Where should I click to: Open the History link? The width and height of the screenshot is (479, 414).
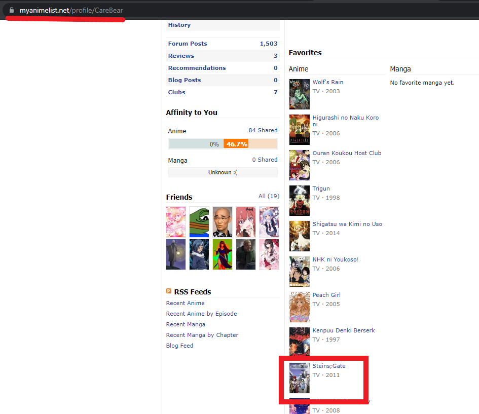coord(179,25)
